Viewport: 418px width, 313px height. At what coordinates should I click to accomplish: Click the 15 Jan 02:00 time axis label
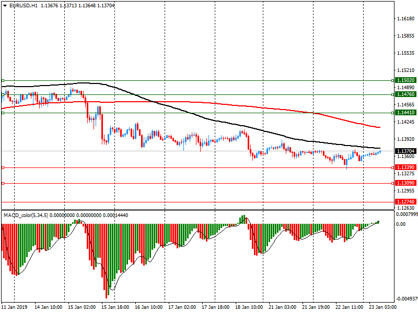[x=82, y=307]
